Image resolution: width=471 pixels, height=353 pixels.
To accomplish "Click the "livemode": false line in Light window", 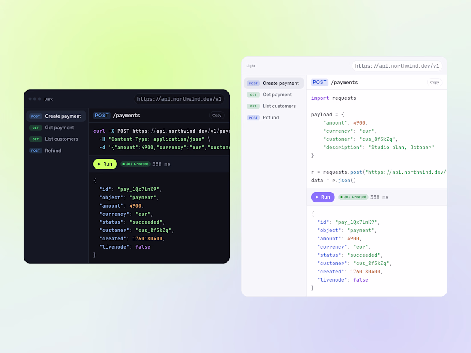I will [343, 280].
